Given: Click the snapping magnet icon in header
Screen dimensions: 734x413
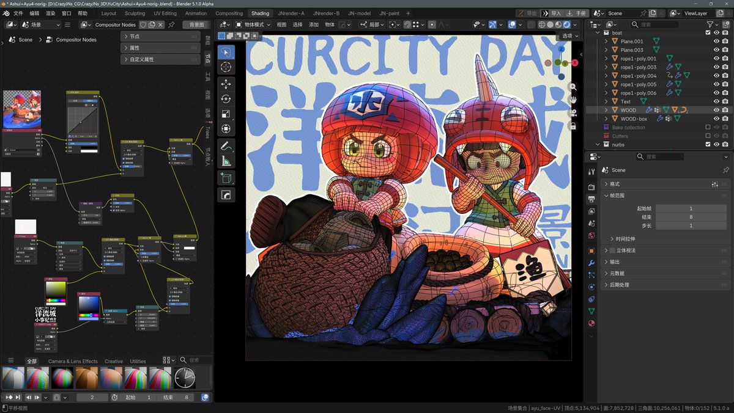Looking at the screenshot, I should [x=407, y=24].
